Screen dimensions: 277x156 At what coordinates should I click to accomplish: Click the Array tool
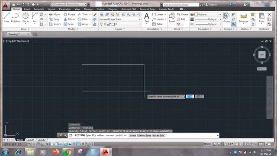pos(83,24)
